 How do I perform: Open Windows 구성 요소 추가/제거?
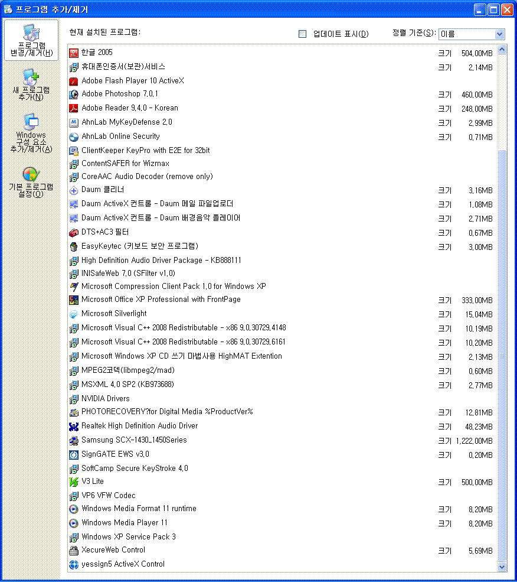31,132
